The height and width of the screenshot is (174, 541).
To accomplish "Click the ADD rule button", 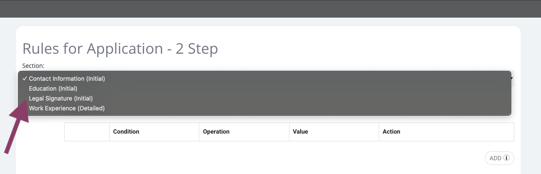I will (x=500, y=158).
